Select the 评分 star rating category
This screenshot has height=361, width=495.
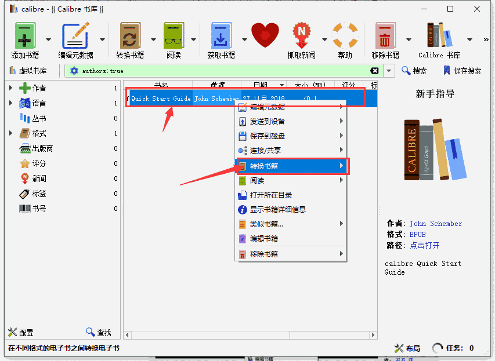pos(33,163)
